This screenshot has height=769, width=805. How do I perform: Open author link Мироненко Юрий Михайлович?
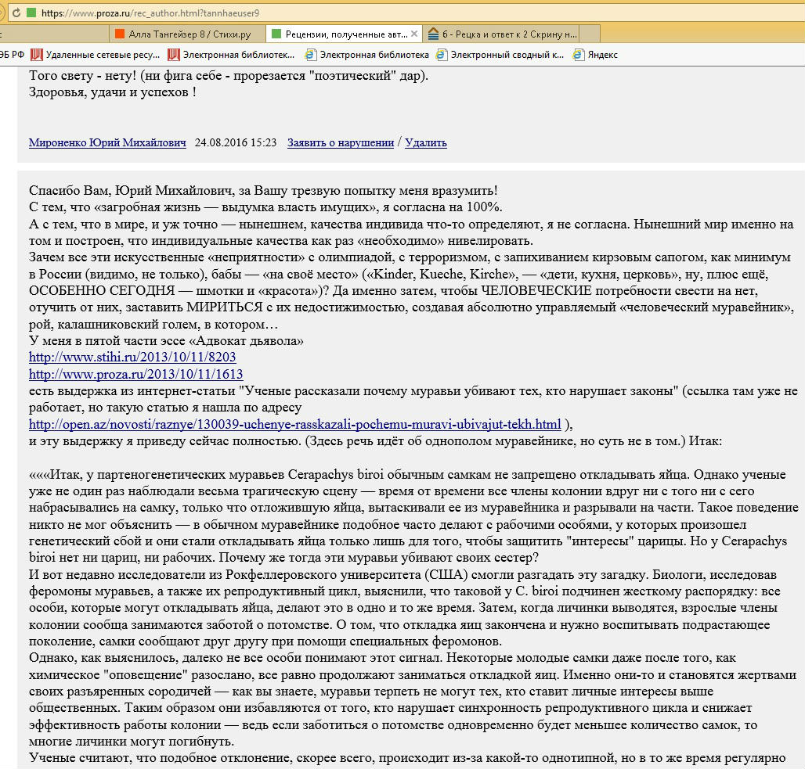coord(107,142)
